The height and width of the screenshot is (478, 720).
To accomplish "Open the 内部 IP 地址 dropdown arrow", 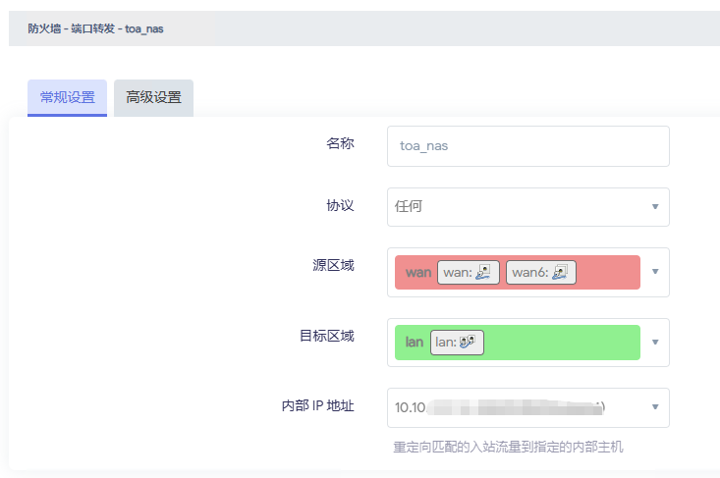I will point(655,407).
